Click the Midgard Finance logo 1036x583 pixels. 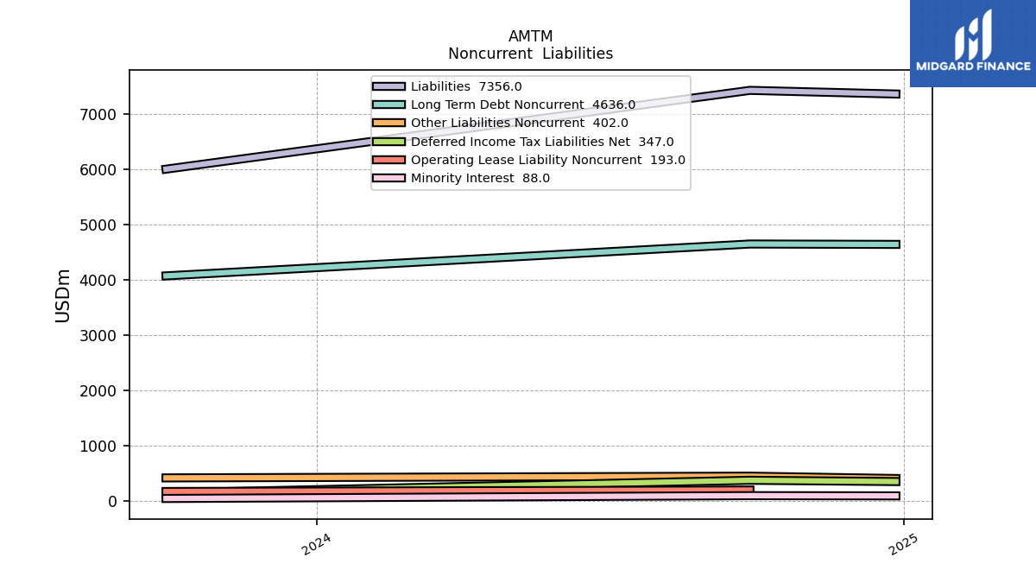click(973, 43)
